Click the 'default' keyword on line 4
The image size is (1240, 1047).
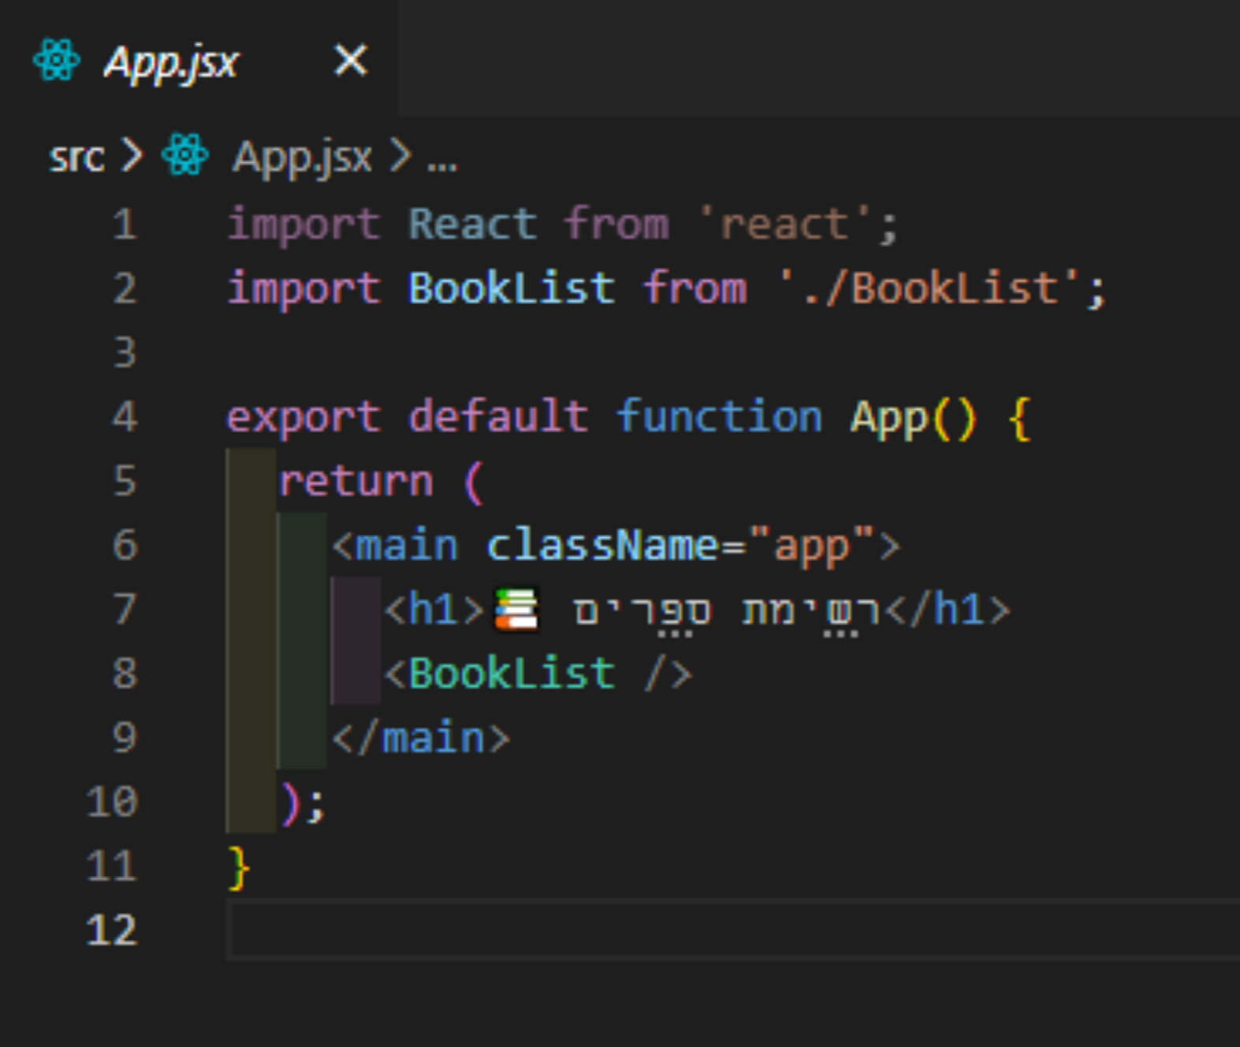pos(498,417)
